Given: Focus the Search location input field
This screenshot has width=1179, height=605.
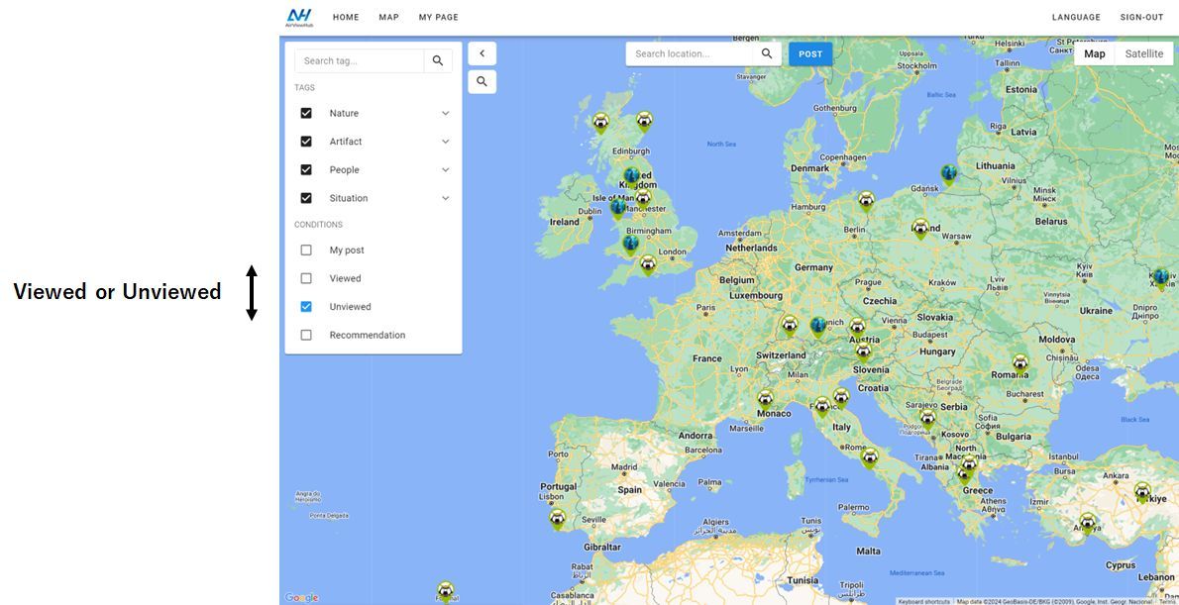Looking at the screenshot, I should [x=690, y=53].
